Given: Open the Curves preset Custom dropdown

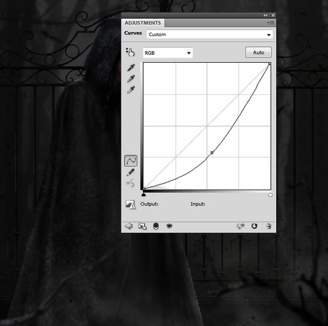Looking at the screenshot, I should click(x=209, y=35).
